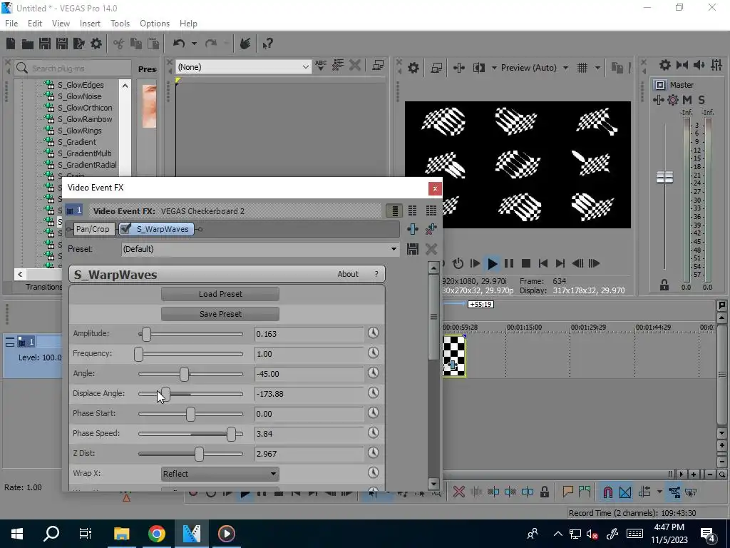730x548 pixels.
Task: Enable interactive tutorials hand icon
Action: 245,44
